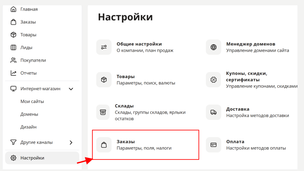This screenshot has width=304, height=171.
Task: Click the credit card icon for Оплата
Action: pos(214,145)
